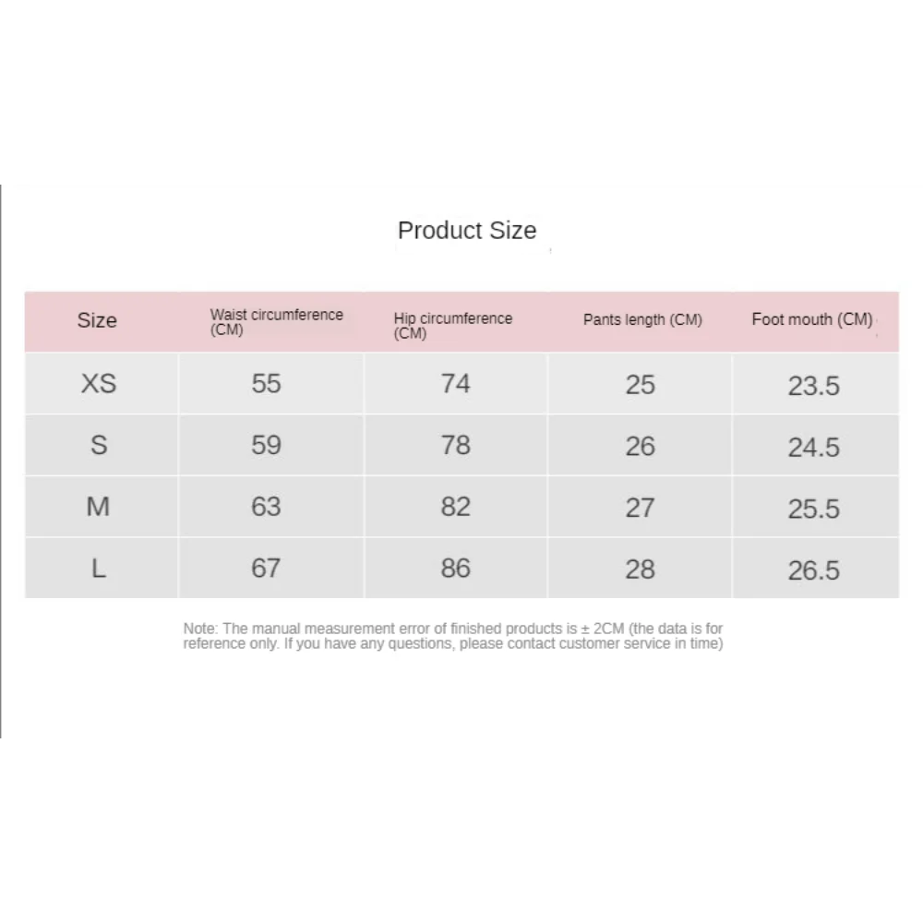Click the Product Size title
923x923 pixels.
[x=466, y=231]
